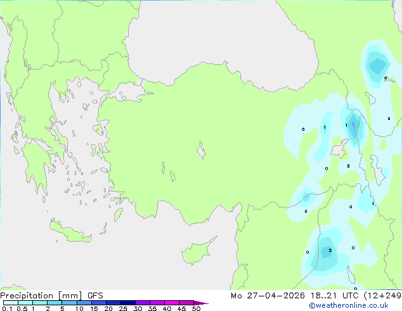Click the '2' precipitation value on map
This screenshot has height=311, width=402.
pos(330,250)
